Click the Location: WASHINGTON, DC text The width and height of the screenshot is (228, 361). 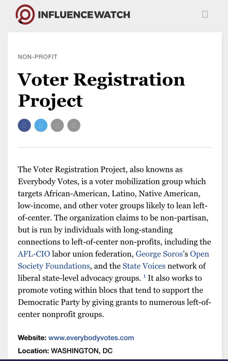tap(65, 351)
